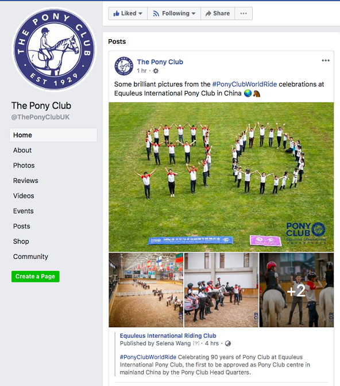Screen dimensions: 340x386
Task: Click the globe privacy icon near 4 hrs
Action: coord(228,343)
